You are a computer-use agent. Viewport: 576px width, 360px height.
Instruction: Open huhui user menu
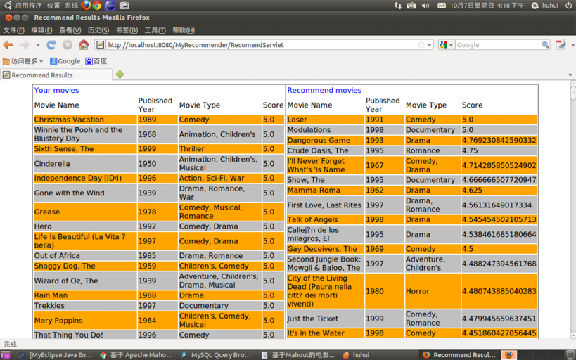coord(545,6)
